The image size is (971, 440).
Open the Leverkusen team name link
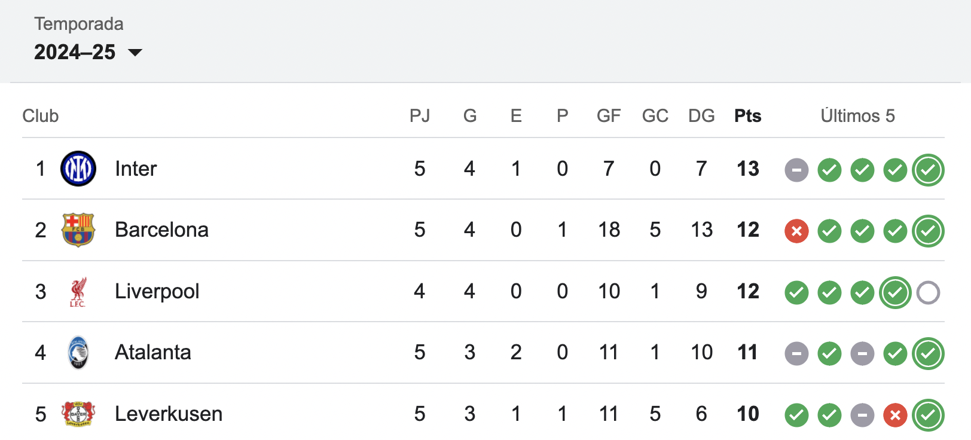[169, 414]
